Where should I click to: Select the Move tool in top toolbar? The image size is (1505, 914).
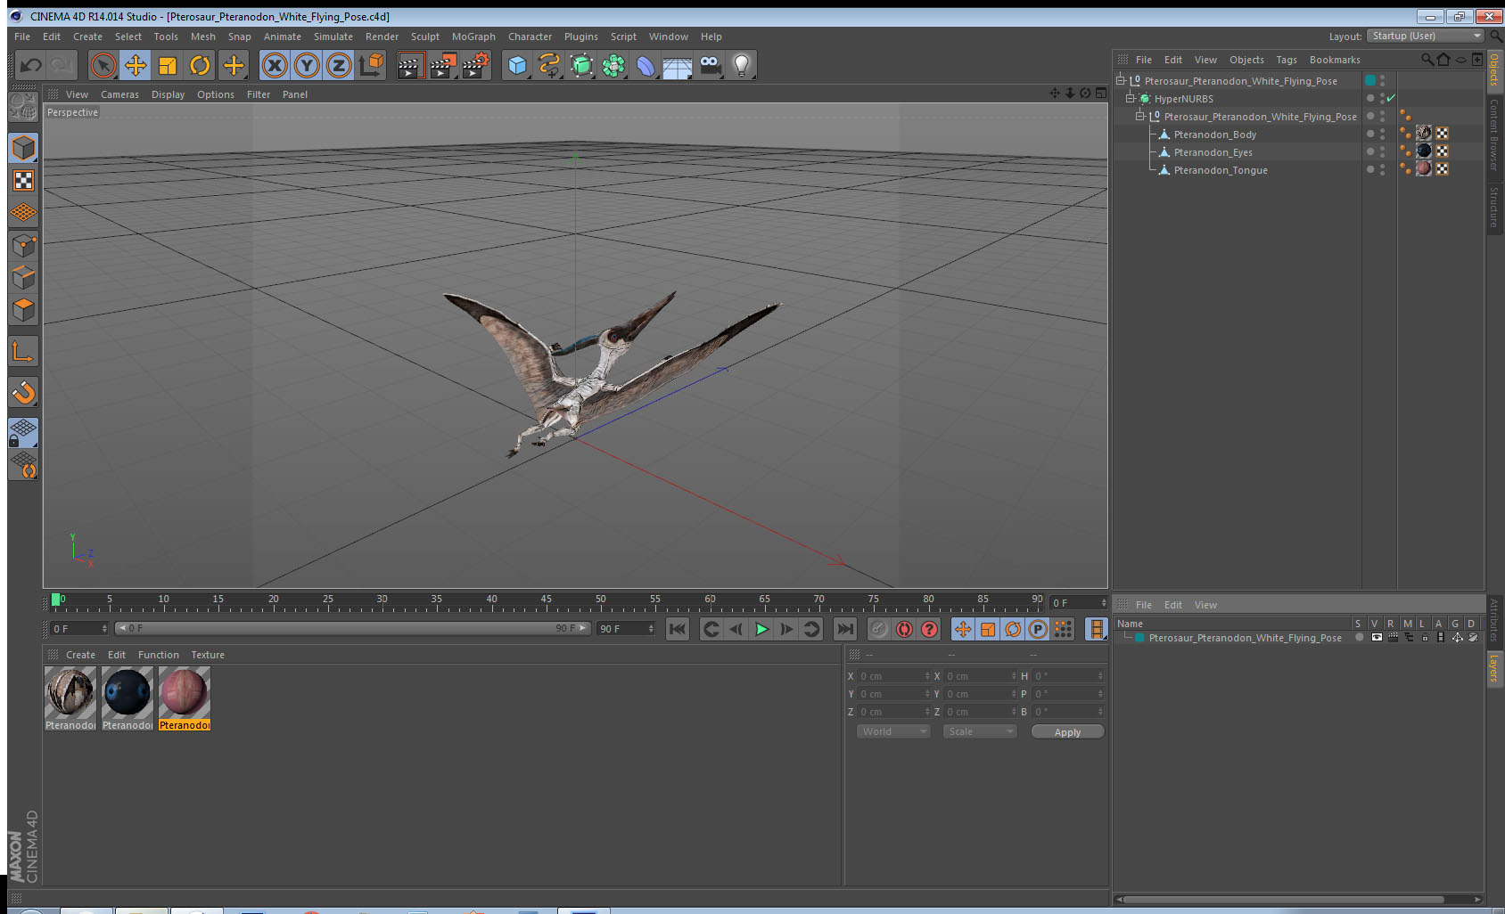[x=136, y=65]
